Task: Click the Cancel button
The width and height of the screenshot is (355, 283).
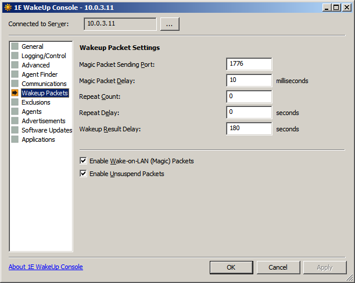Action: click(278, 267)
